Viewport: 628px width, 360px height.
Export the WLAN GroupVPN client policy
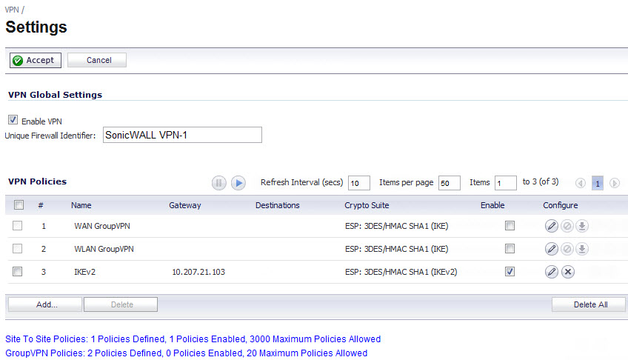point(582,249)
